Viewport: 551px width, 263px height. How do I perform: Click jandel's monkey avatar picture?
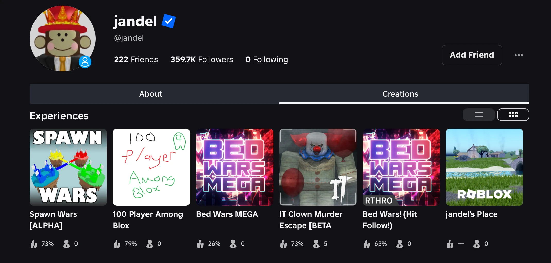(x=62, y=38)
